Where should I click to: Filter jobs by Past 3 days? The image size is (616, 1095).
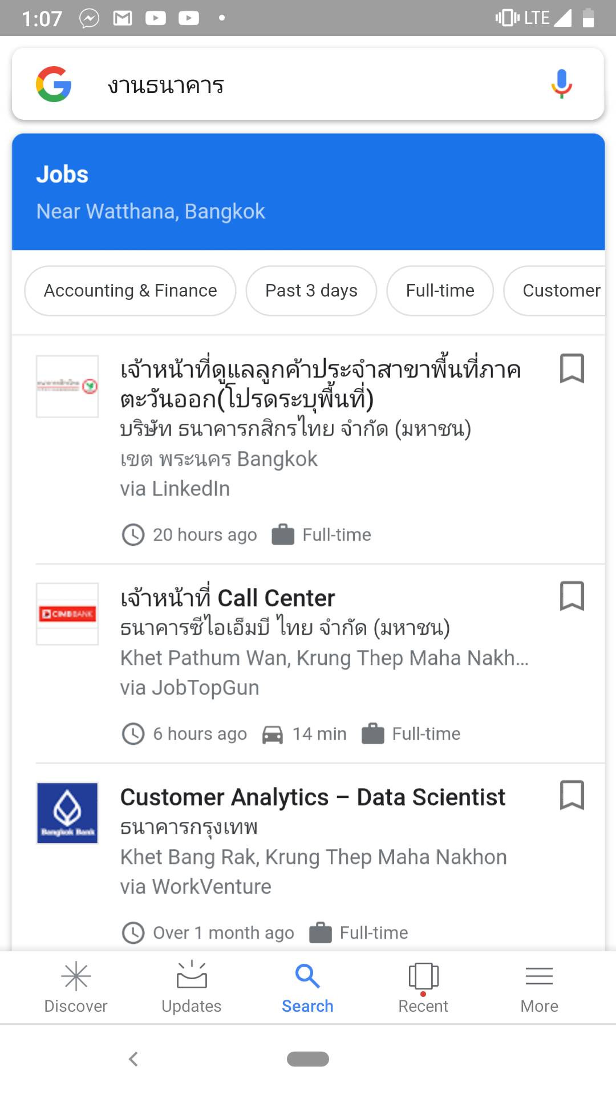click(x=311, y=291)
